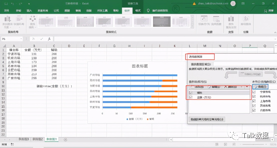
Task: Click the zoom slider in the status bar
Action: click(x=253, y=144)
